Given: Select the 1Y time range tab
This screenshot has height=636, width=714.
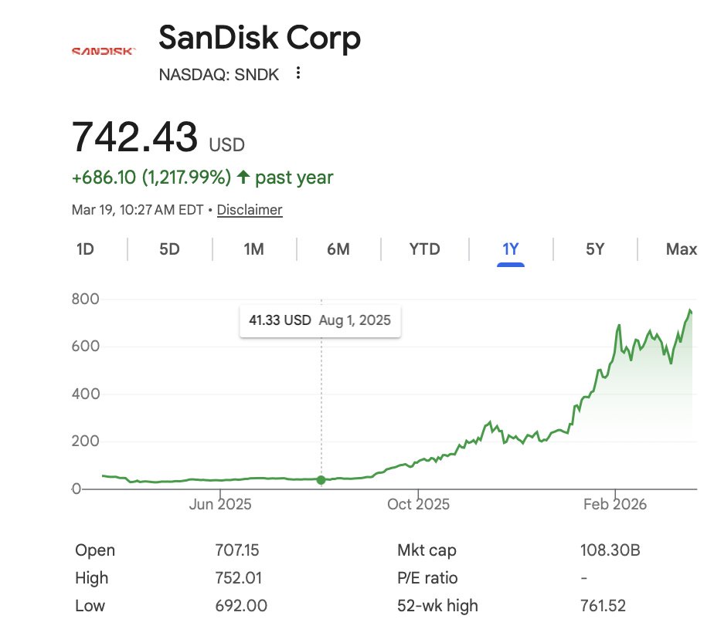Looking at the screenshot, I should [511, 249].
